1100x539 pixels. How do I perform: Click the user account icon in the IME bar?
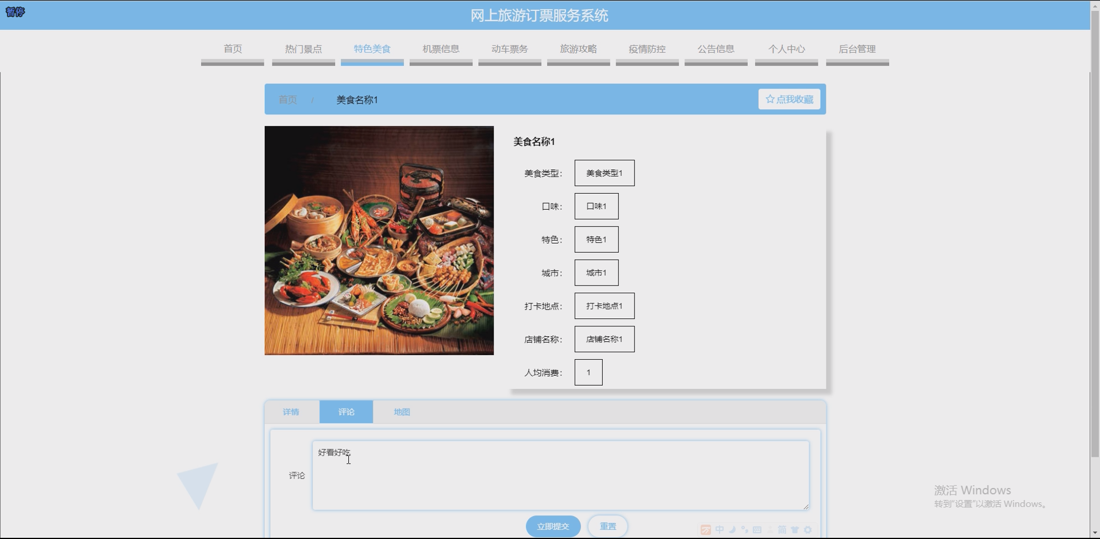pyautogui.click(x=770, y=530)
